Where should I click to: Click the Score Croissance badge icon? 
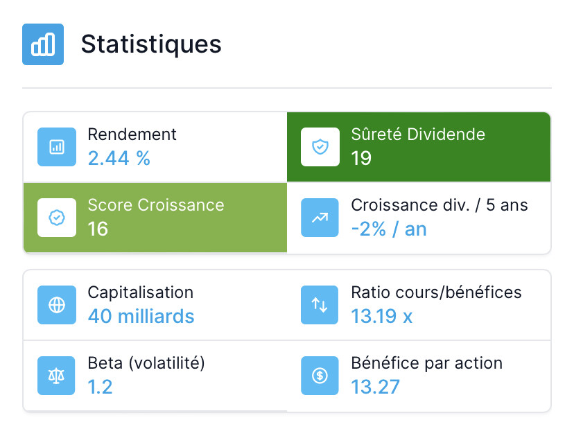pyautogui.click(x=57, y=218)
